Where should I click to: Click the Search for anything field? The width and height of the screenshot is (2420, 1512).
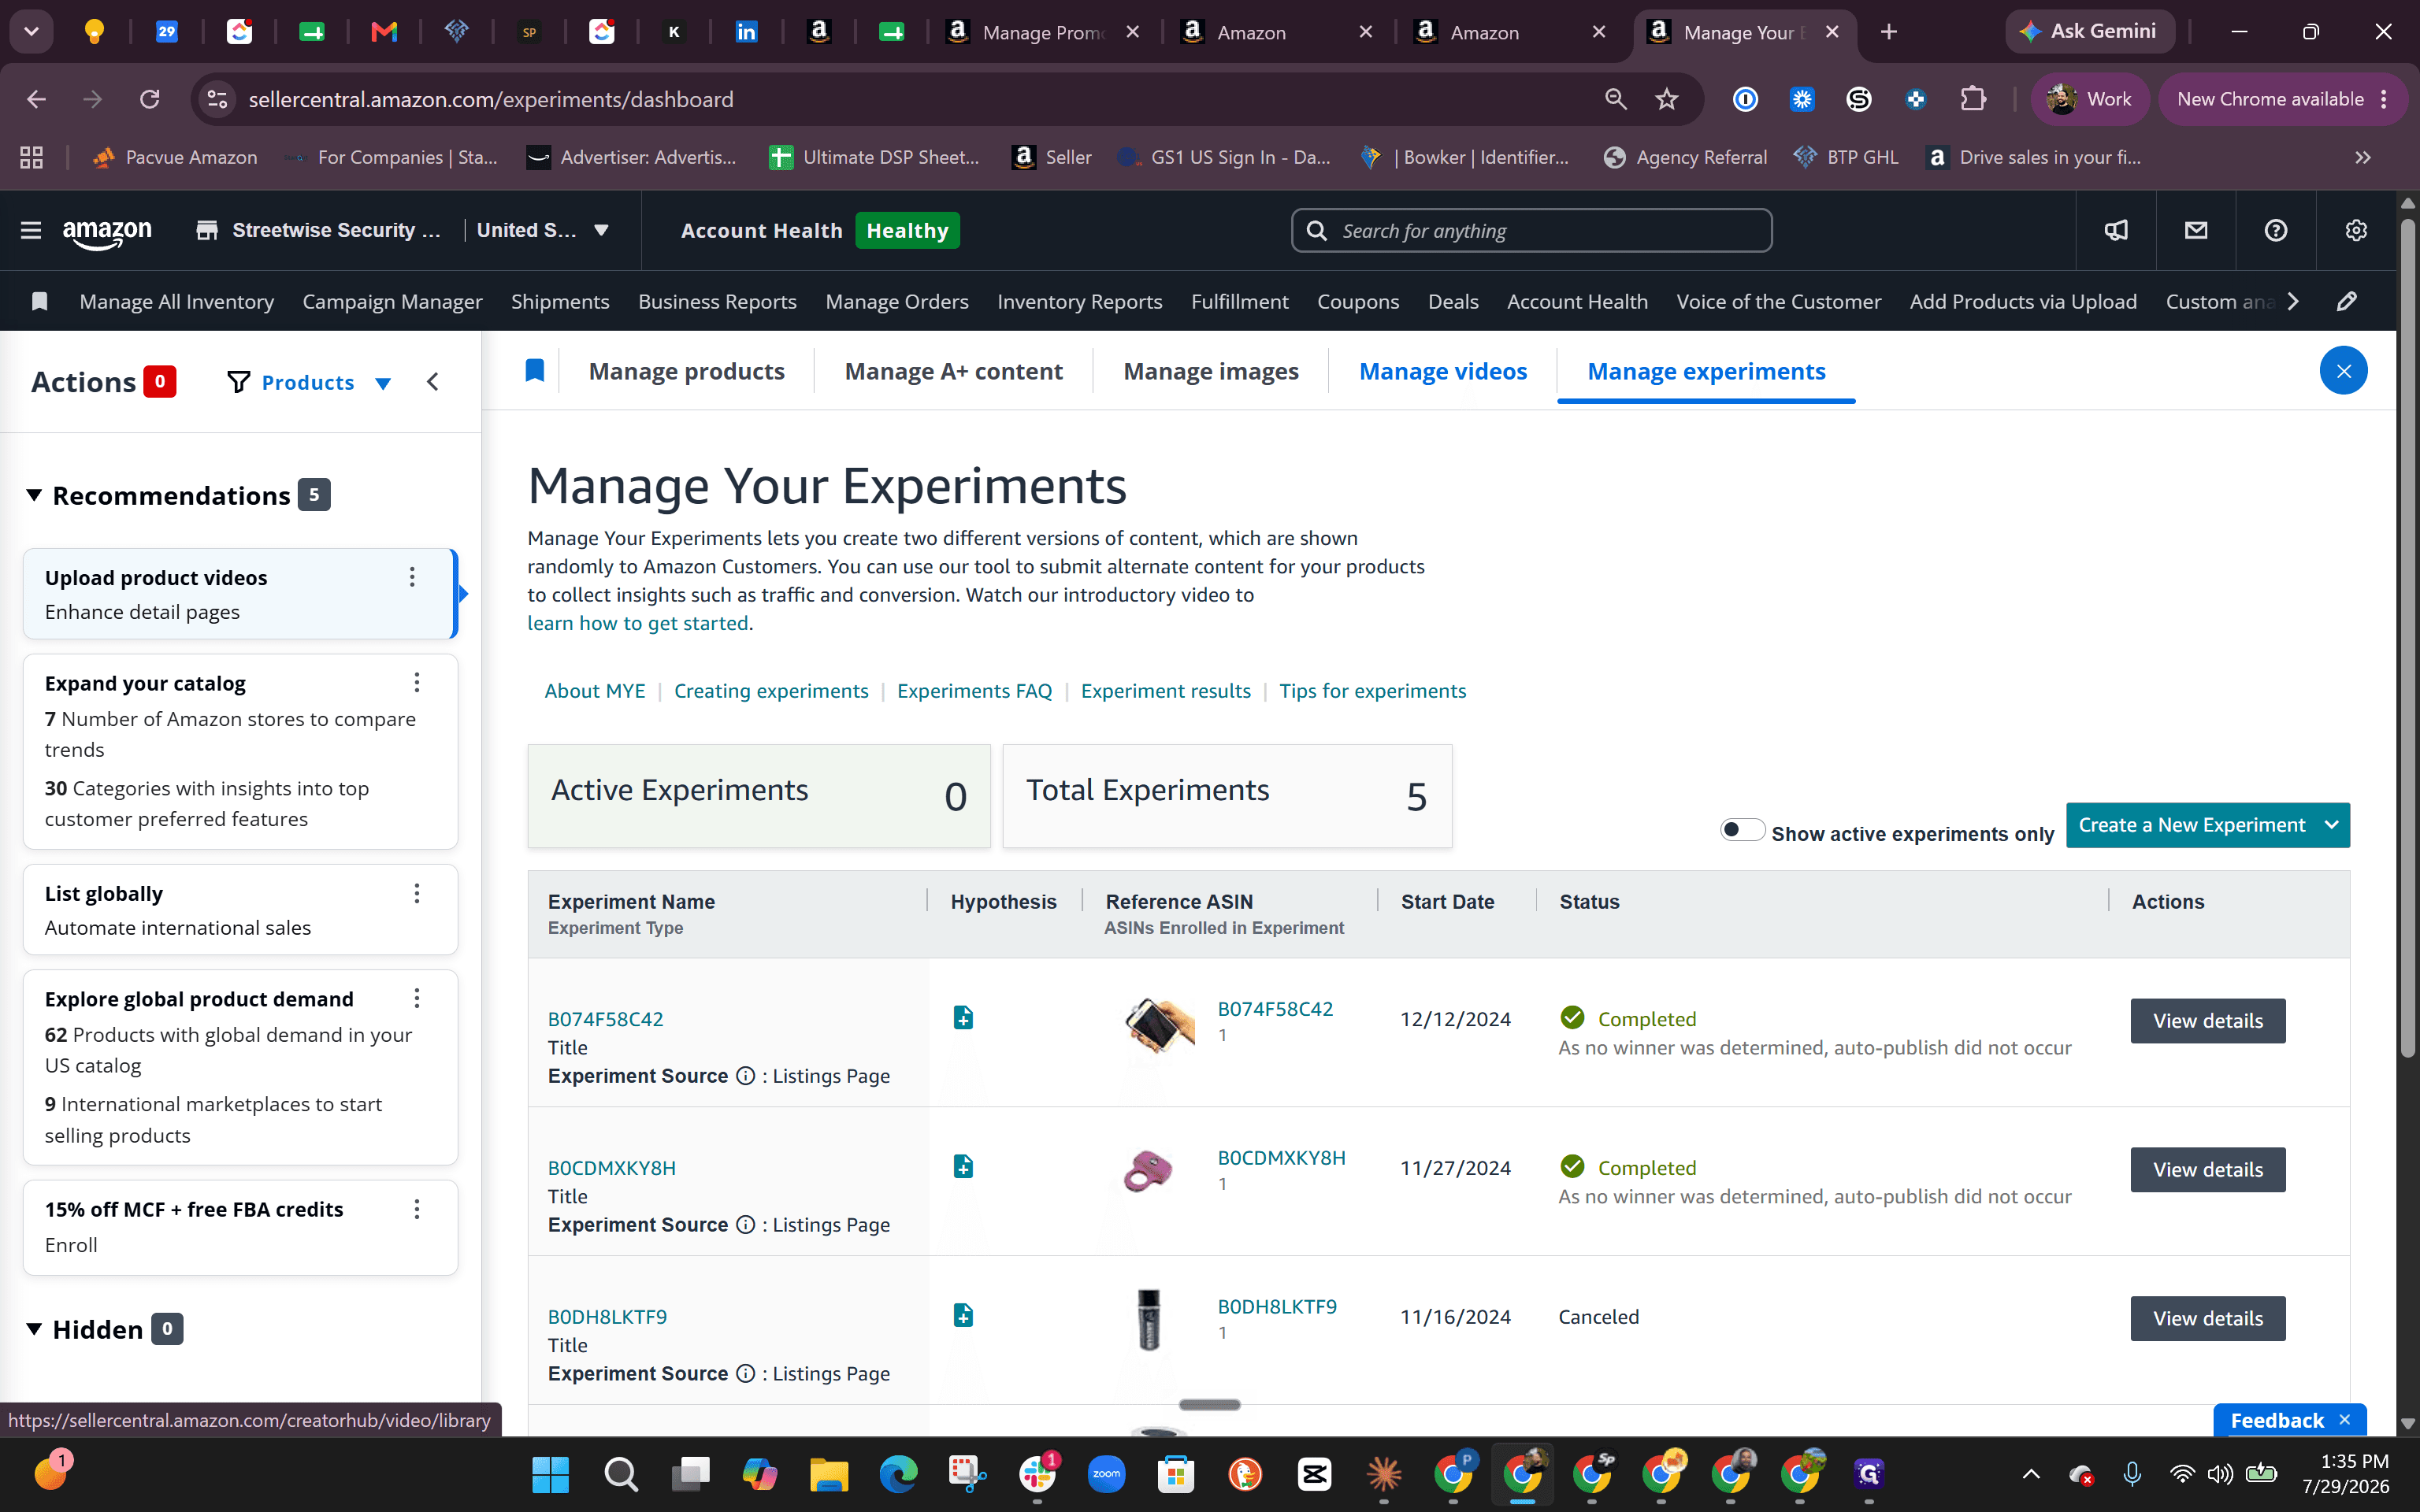pos(1531,230)
